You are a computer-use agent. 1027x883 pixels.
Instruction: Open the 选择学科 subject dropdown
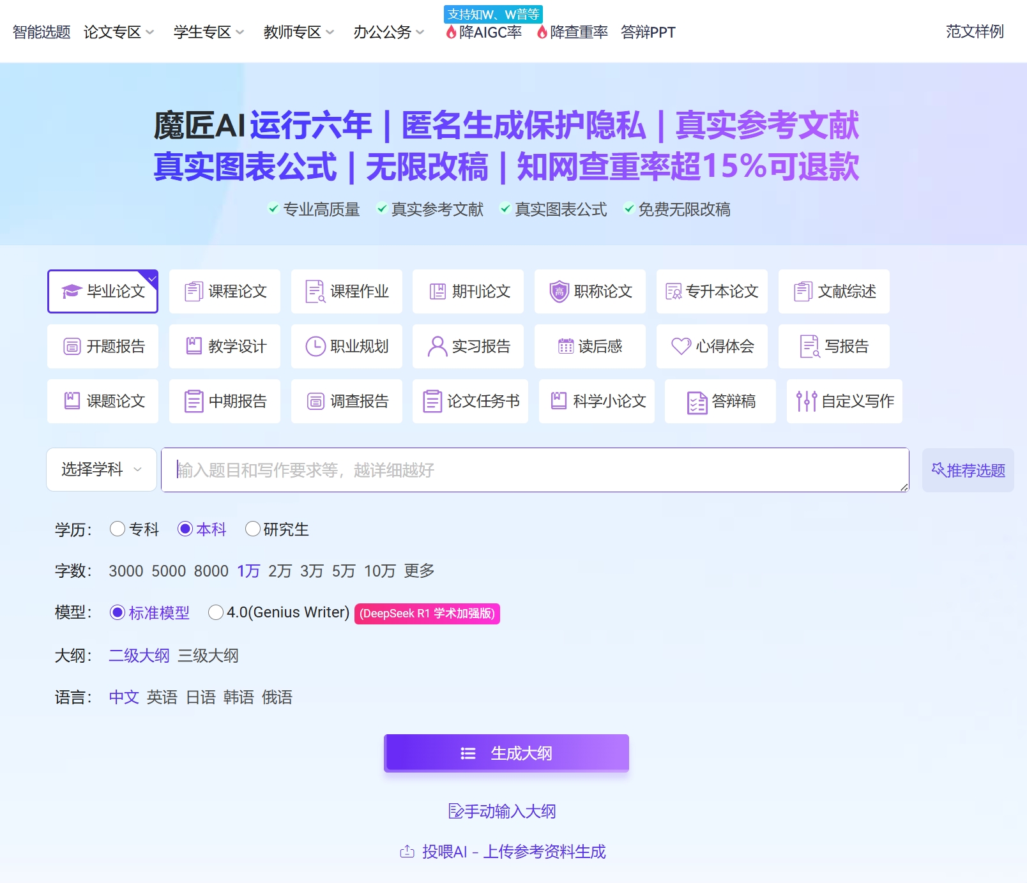pos(101,470)
